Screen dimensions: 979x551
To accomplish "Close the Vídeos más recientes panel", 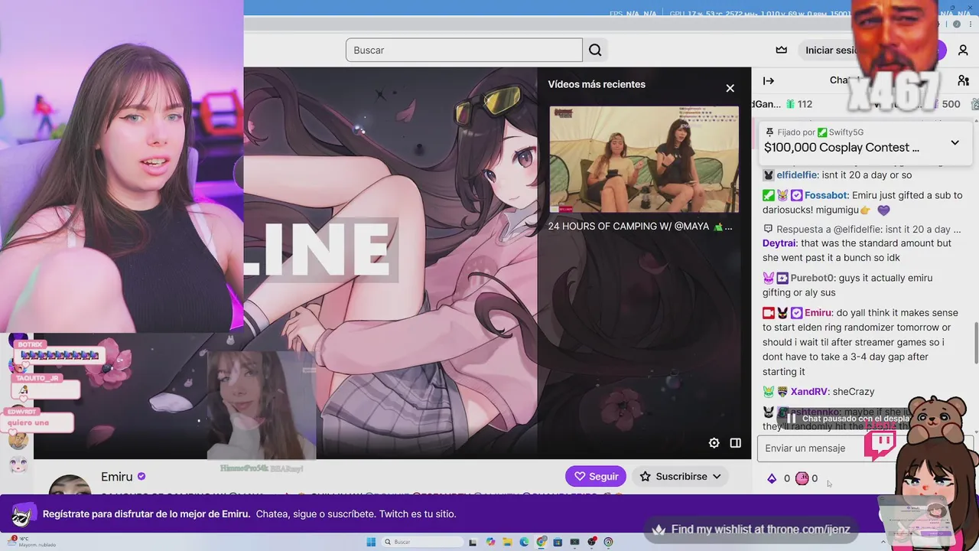I will point(730,88).
